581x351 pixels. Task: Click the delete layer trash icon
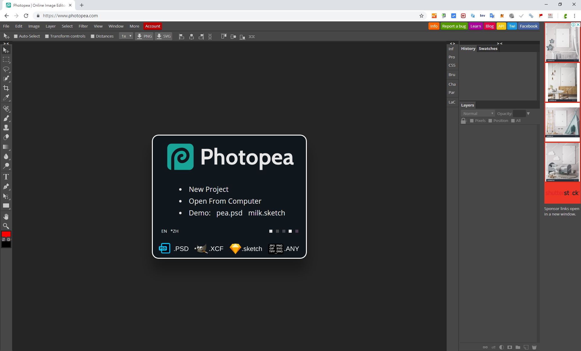(534, 347)
